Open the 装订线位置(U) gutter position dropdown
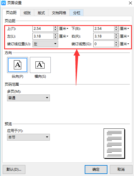The height and width of the screenshot is (176, 134). 45,44
